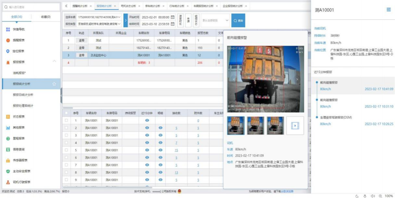Select the 收藏(0) favorites tab
The height and width of the screenshot is (198, 395).
[45, 17]
